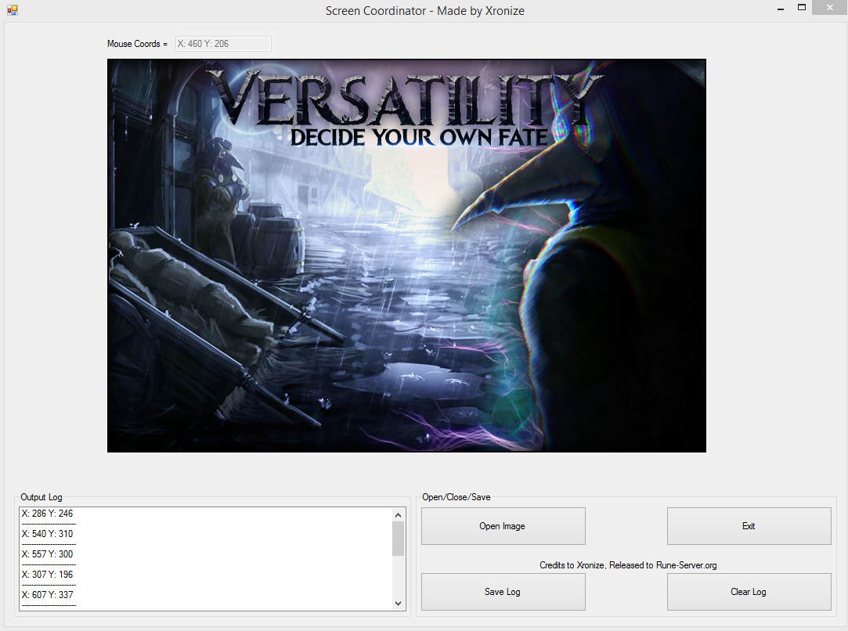Minimize the Screen Coordinator window
Screen dimensions: 848x631
coord(781,8)
